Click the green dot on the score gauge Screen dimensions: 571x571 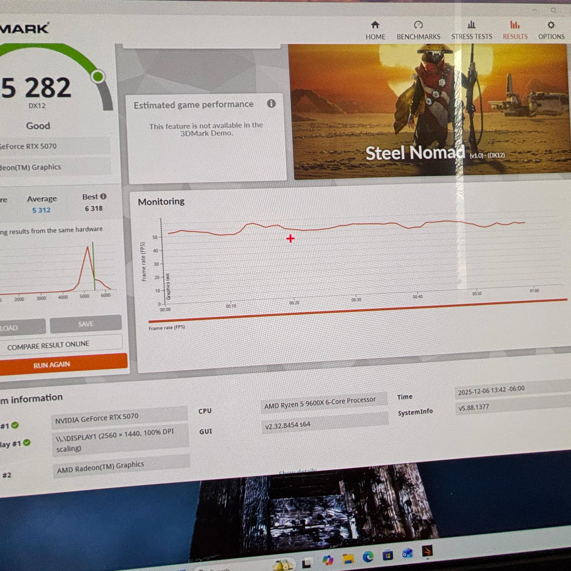pyautogui.click(x=99, y=77)
